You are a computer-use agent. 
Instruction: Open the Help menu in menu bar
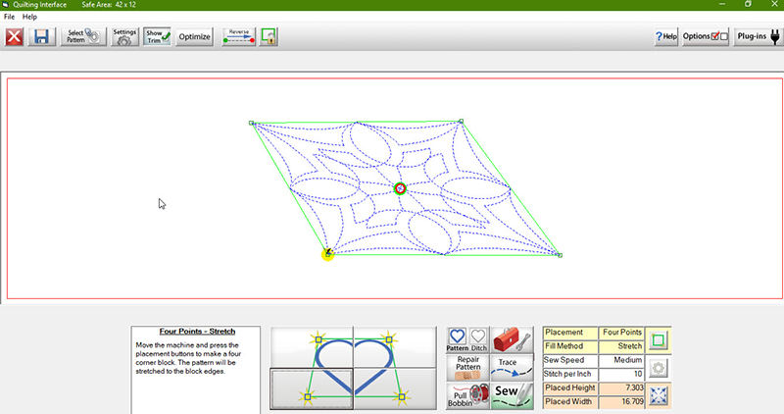(x=29, y=17)
